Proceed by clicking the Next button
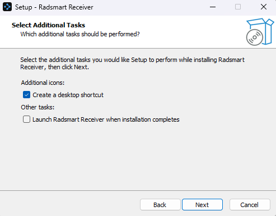The width and height of the screenshot is (276, 216). (x=202, y=205)
